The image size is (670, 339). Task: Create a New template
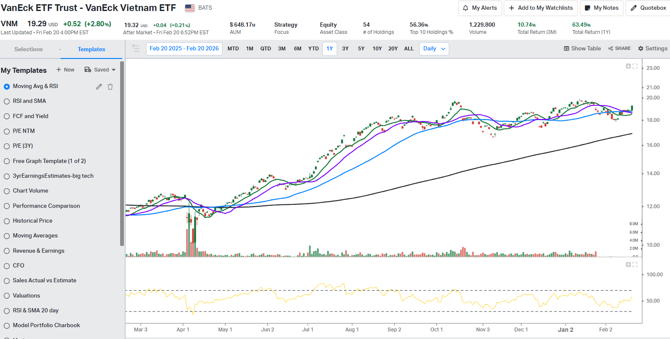[66, 70]
